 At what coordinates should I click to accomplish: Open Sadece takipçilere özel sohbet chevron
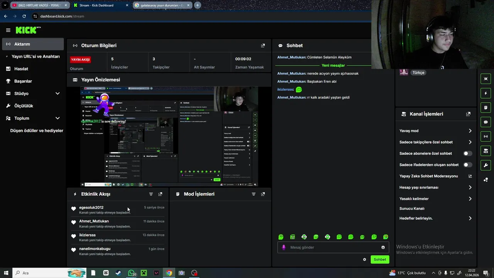pos(470,142)
